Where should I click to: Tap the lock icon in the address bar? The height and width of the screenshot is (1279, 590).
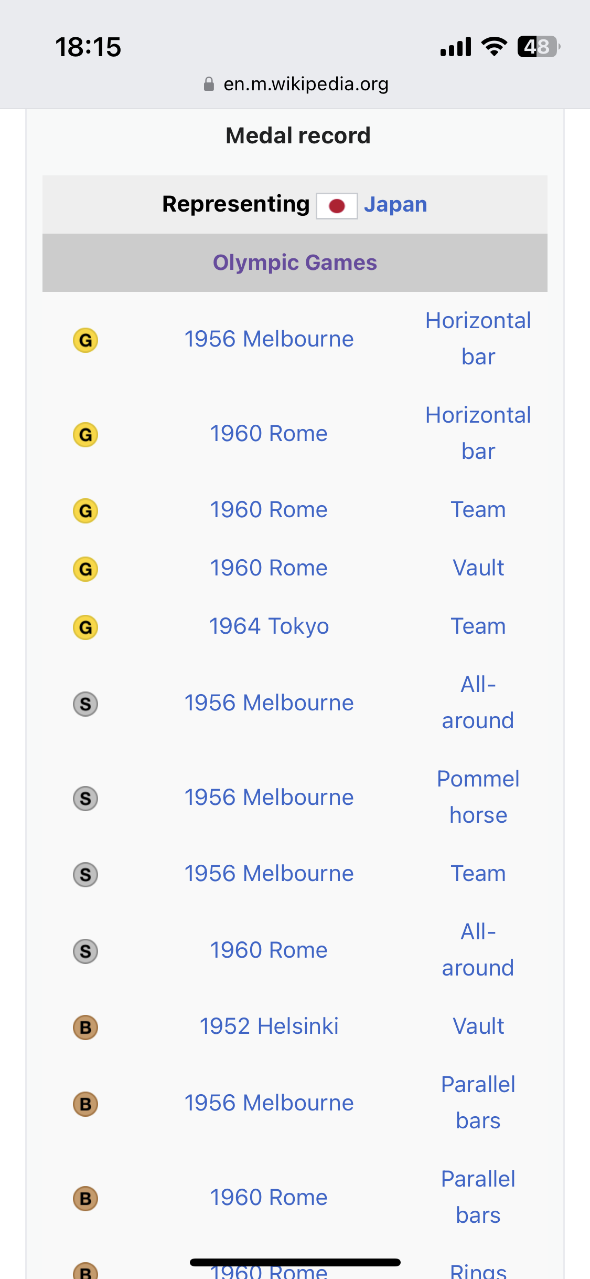coord(209,84)
